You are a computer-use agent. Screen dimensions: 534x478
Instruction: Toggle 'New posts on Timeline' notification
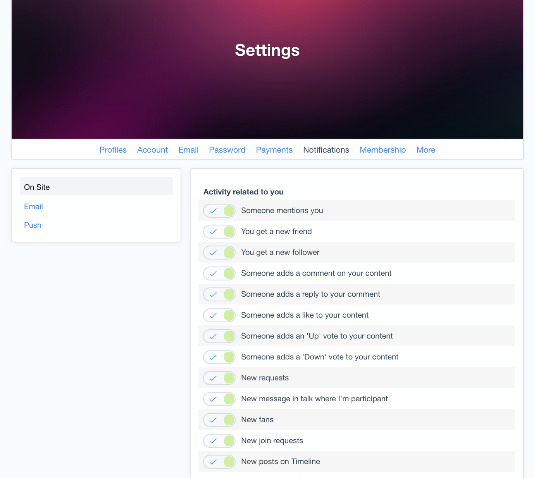[219, 462]
